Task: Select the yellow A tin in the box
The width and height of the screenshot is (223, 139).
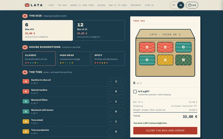Action: [165, 60]
